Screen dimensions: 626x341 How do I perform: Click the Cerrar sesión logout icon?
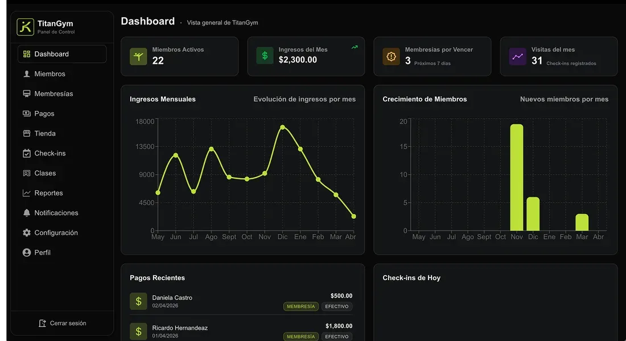42,323
